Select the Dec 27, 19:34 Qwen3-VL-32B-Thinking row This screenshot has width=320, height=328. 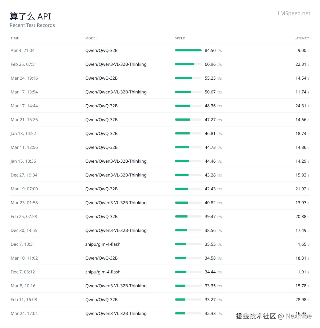pos(116,175)
